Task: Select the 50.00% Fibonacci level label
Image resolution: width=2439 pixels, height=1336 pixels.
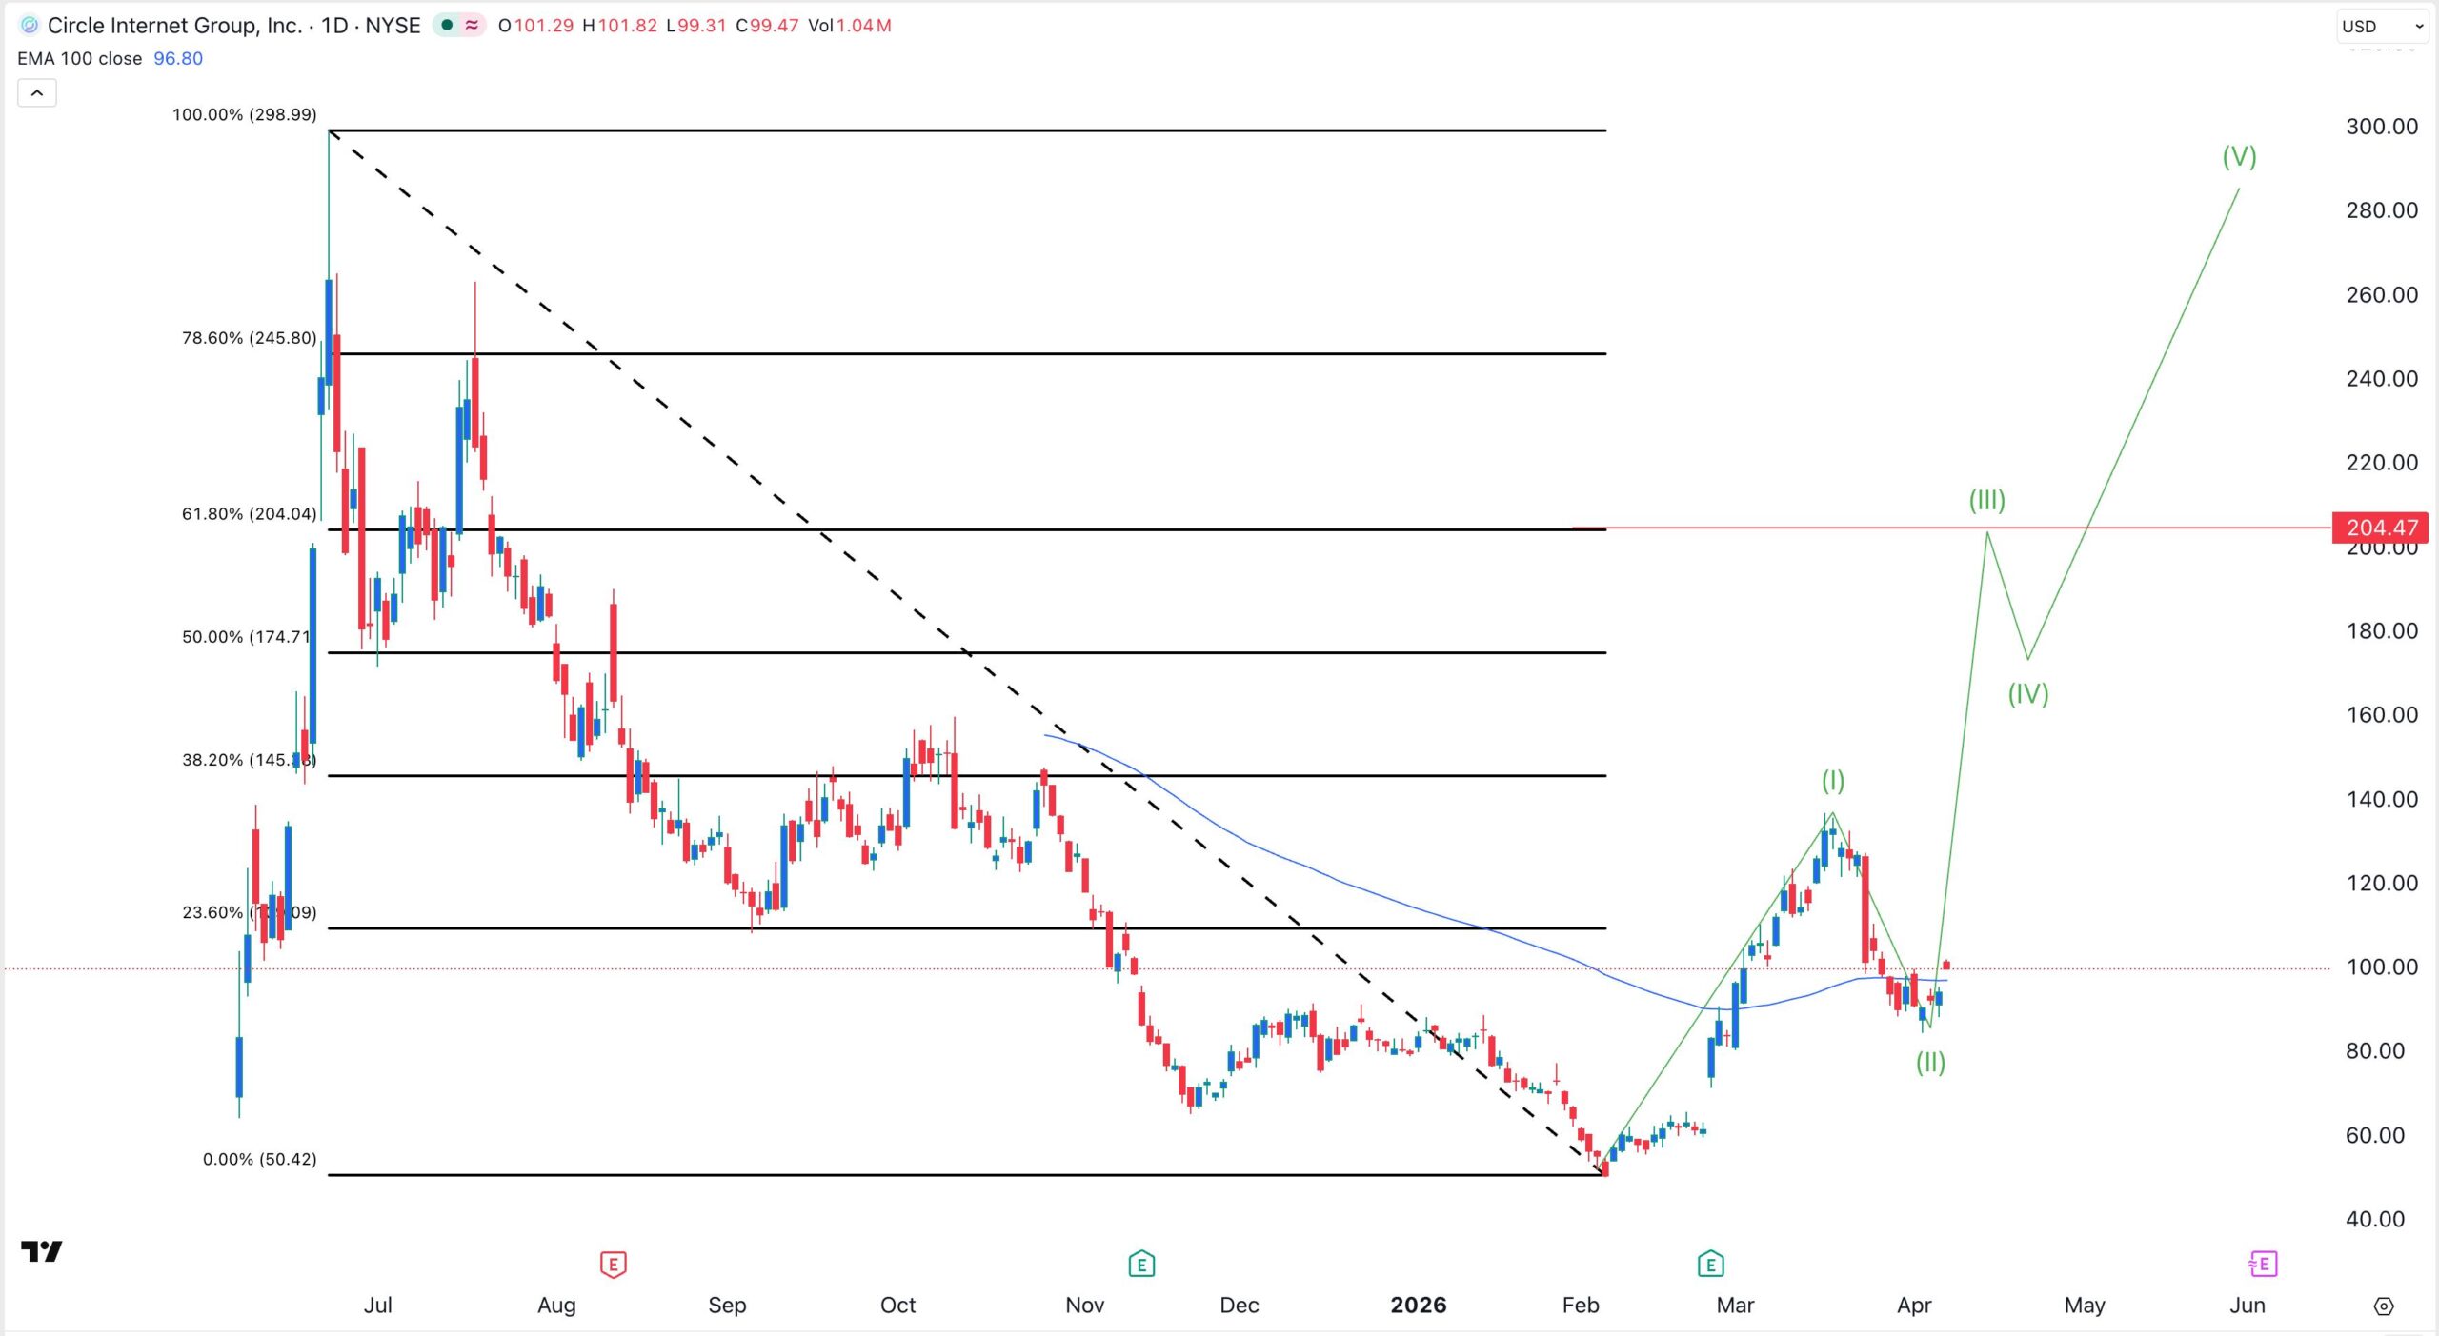Action: (247, 637)
